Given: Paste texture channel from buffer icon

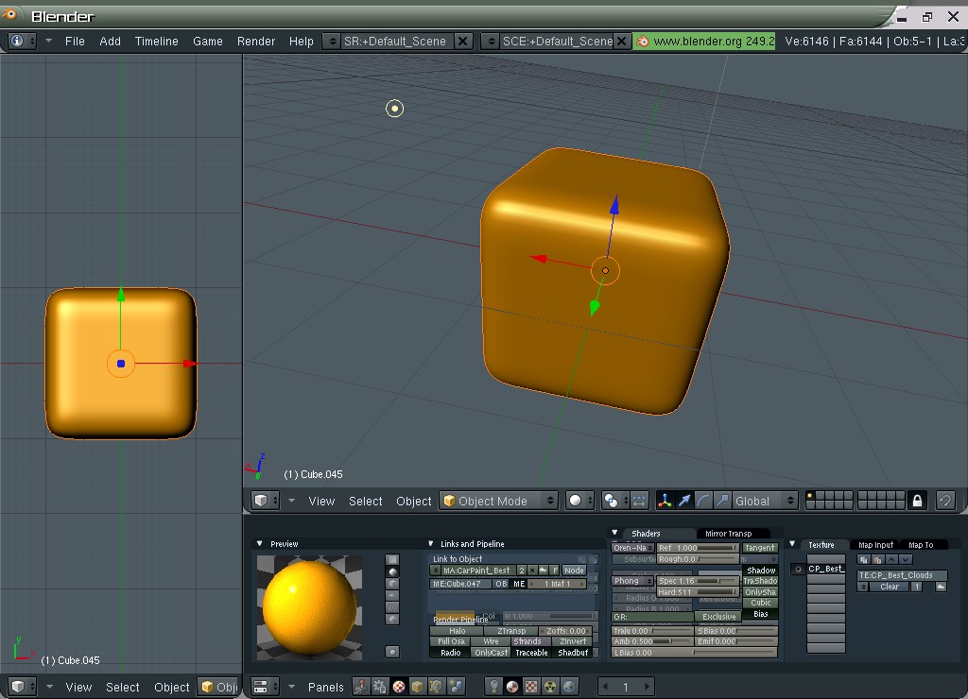Looking at the screenshot, I should pos(877,559).
